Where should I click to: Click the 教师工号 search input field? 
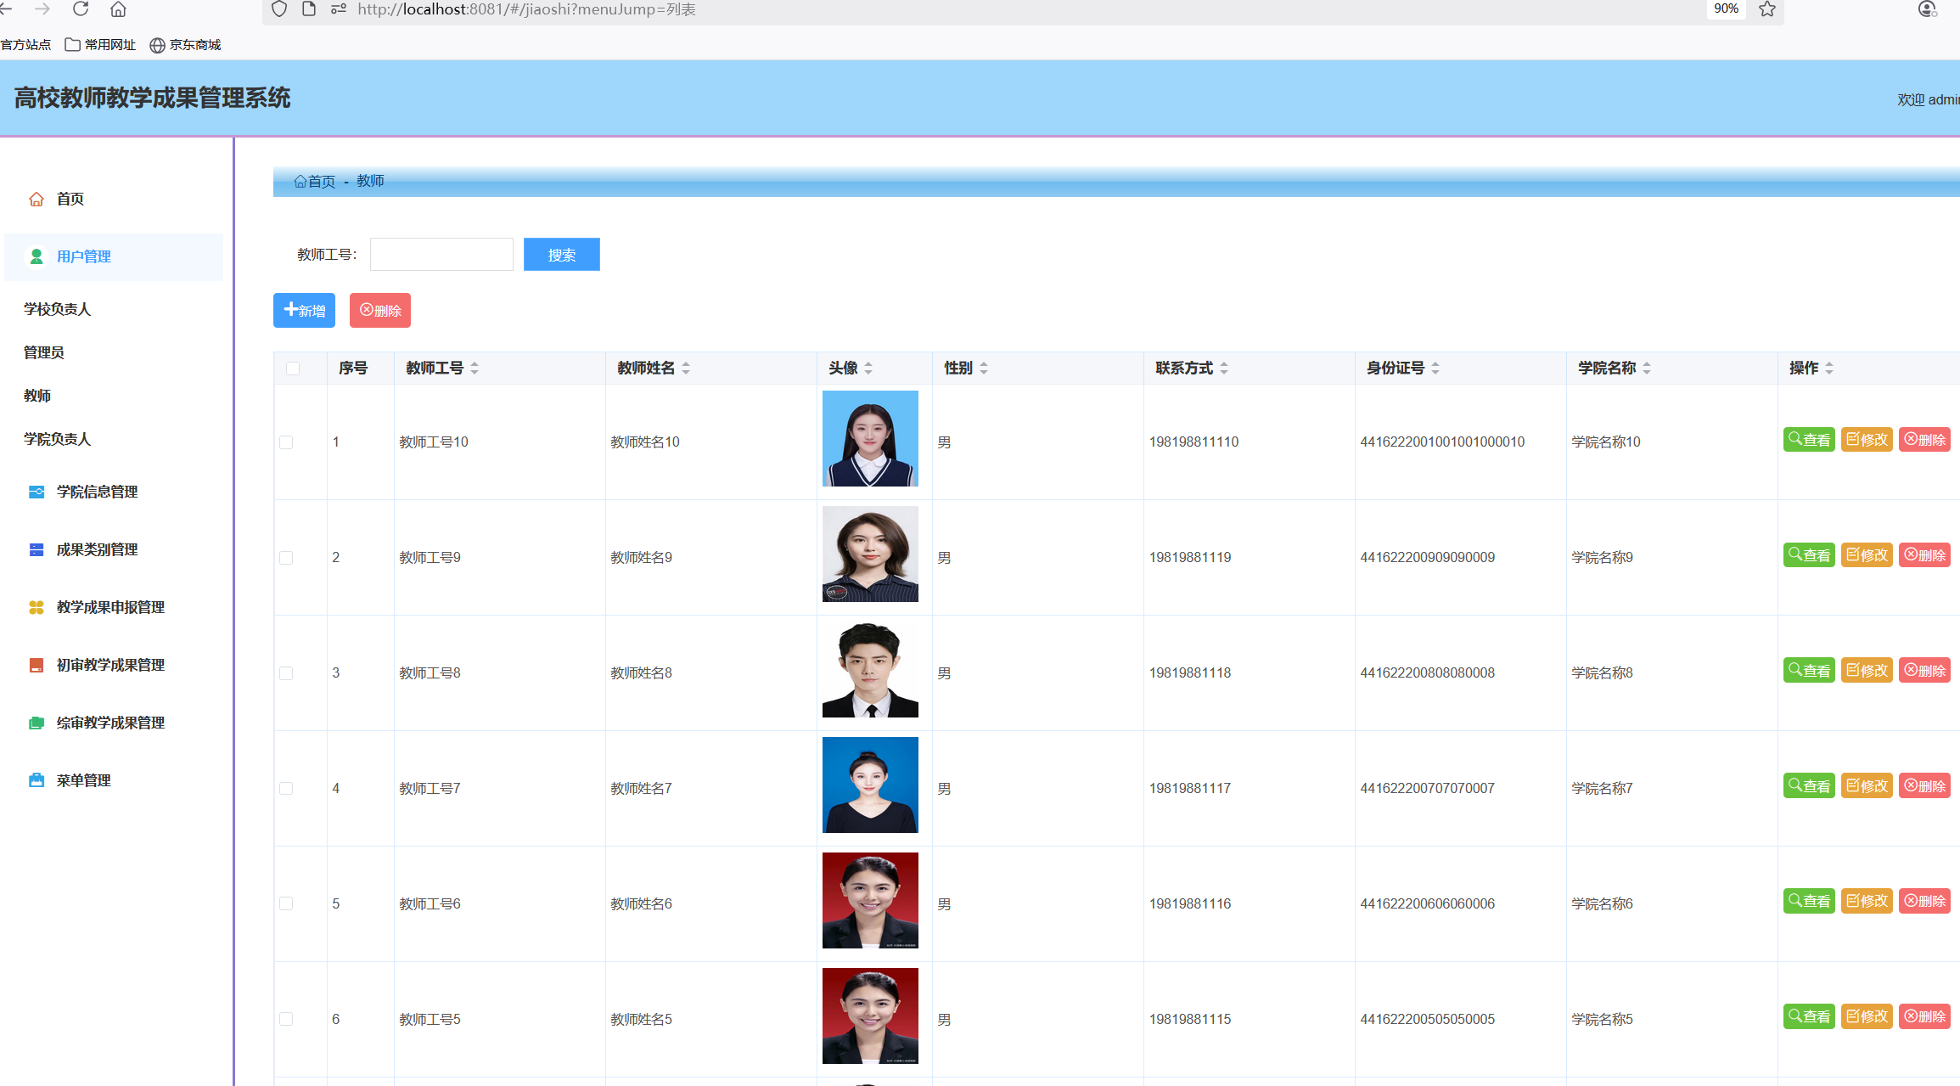click(441, 255)
